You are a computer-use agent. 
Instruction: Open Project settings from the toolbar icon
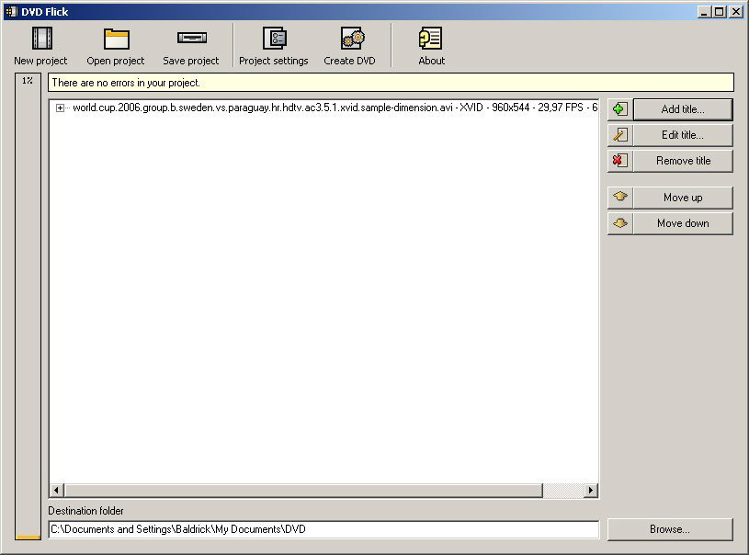(x=275, y=39)
